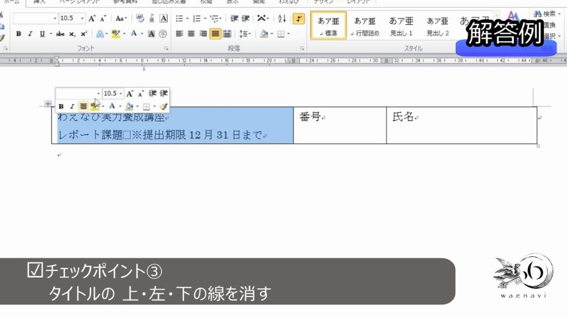This screenshot has width=567, height=318.
Task: Click ribbon Decrease Indent button
Action: [x=234, y=18]
